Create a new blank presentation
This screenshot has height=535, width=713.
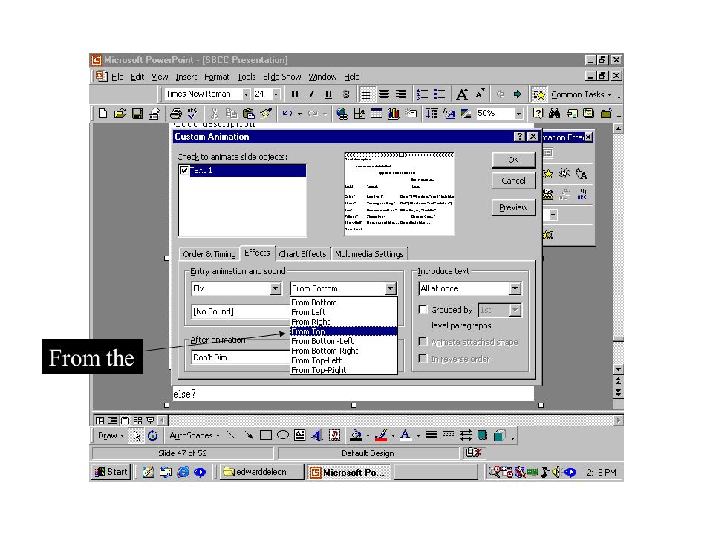click(x=102, y=113)
